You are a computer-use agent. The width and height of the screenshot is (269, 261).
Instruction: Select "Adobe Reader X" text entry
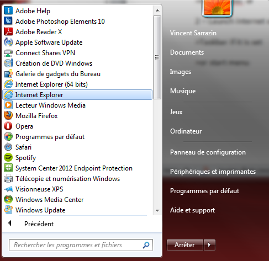(39, 32)
